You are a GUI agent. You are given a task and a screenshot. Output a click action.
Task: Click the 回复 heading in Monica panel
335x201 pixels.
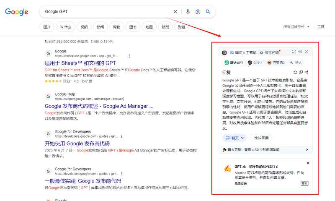pyautogui.click(x=226, y=73)
